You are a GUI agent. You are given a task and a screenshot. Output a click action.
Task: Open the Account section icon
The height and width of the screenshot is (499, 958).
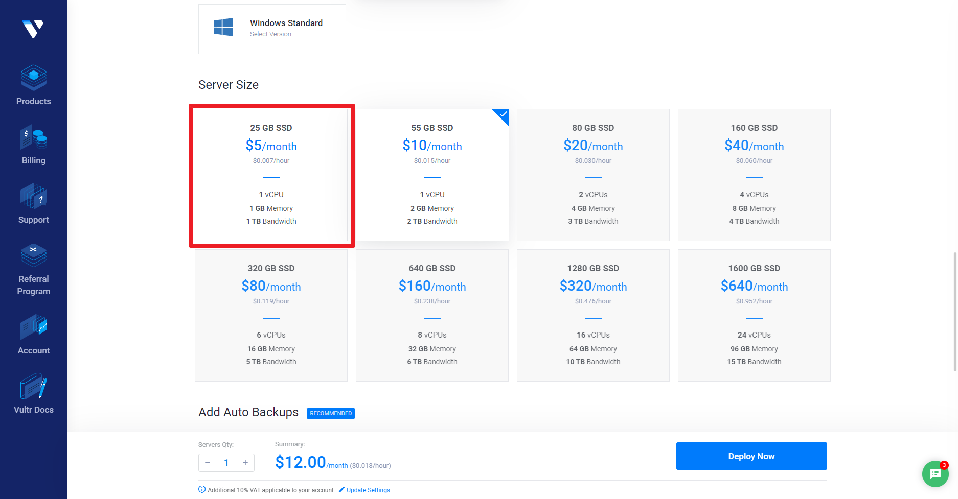pyautogui.click(x=34, y=327)
